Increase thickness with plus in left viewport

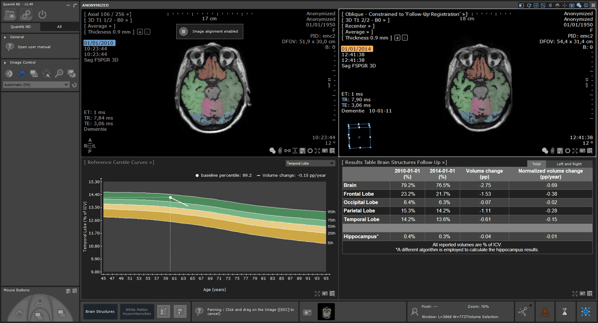pyautogui.click(x=140, y=32)
